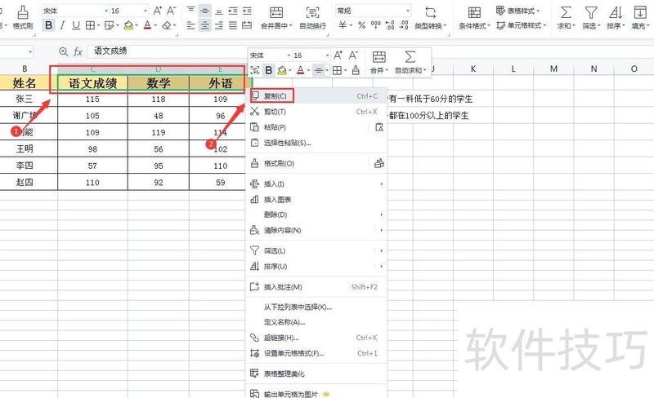Click the 合并居中 merge and center button
Viewport: 654px width, 398px height.
pyautogui.click(x=276, y=17)
